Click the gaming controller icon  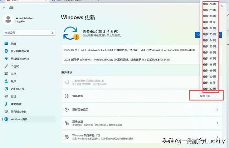(6, 96)
